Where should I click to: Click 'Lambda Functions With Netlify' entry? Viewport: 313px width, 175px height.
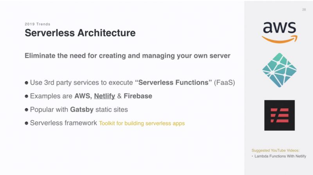[x=280, y=156]
